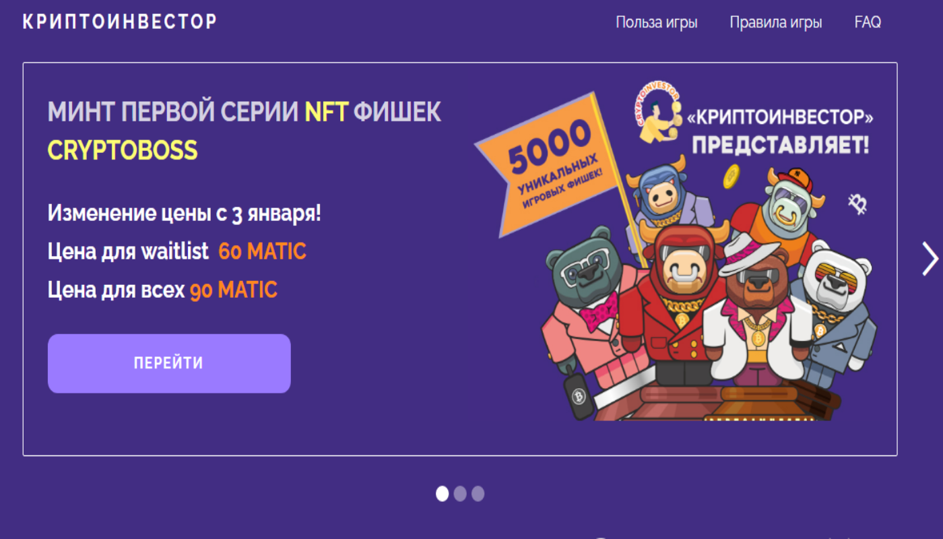Screen dimensions: 943x539
Task: Click the gold coin above the bears
Action: pyautogui.click(x=731, y=177)
